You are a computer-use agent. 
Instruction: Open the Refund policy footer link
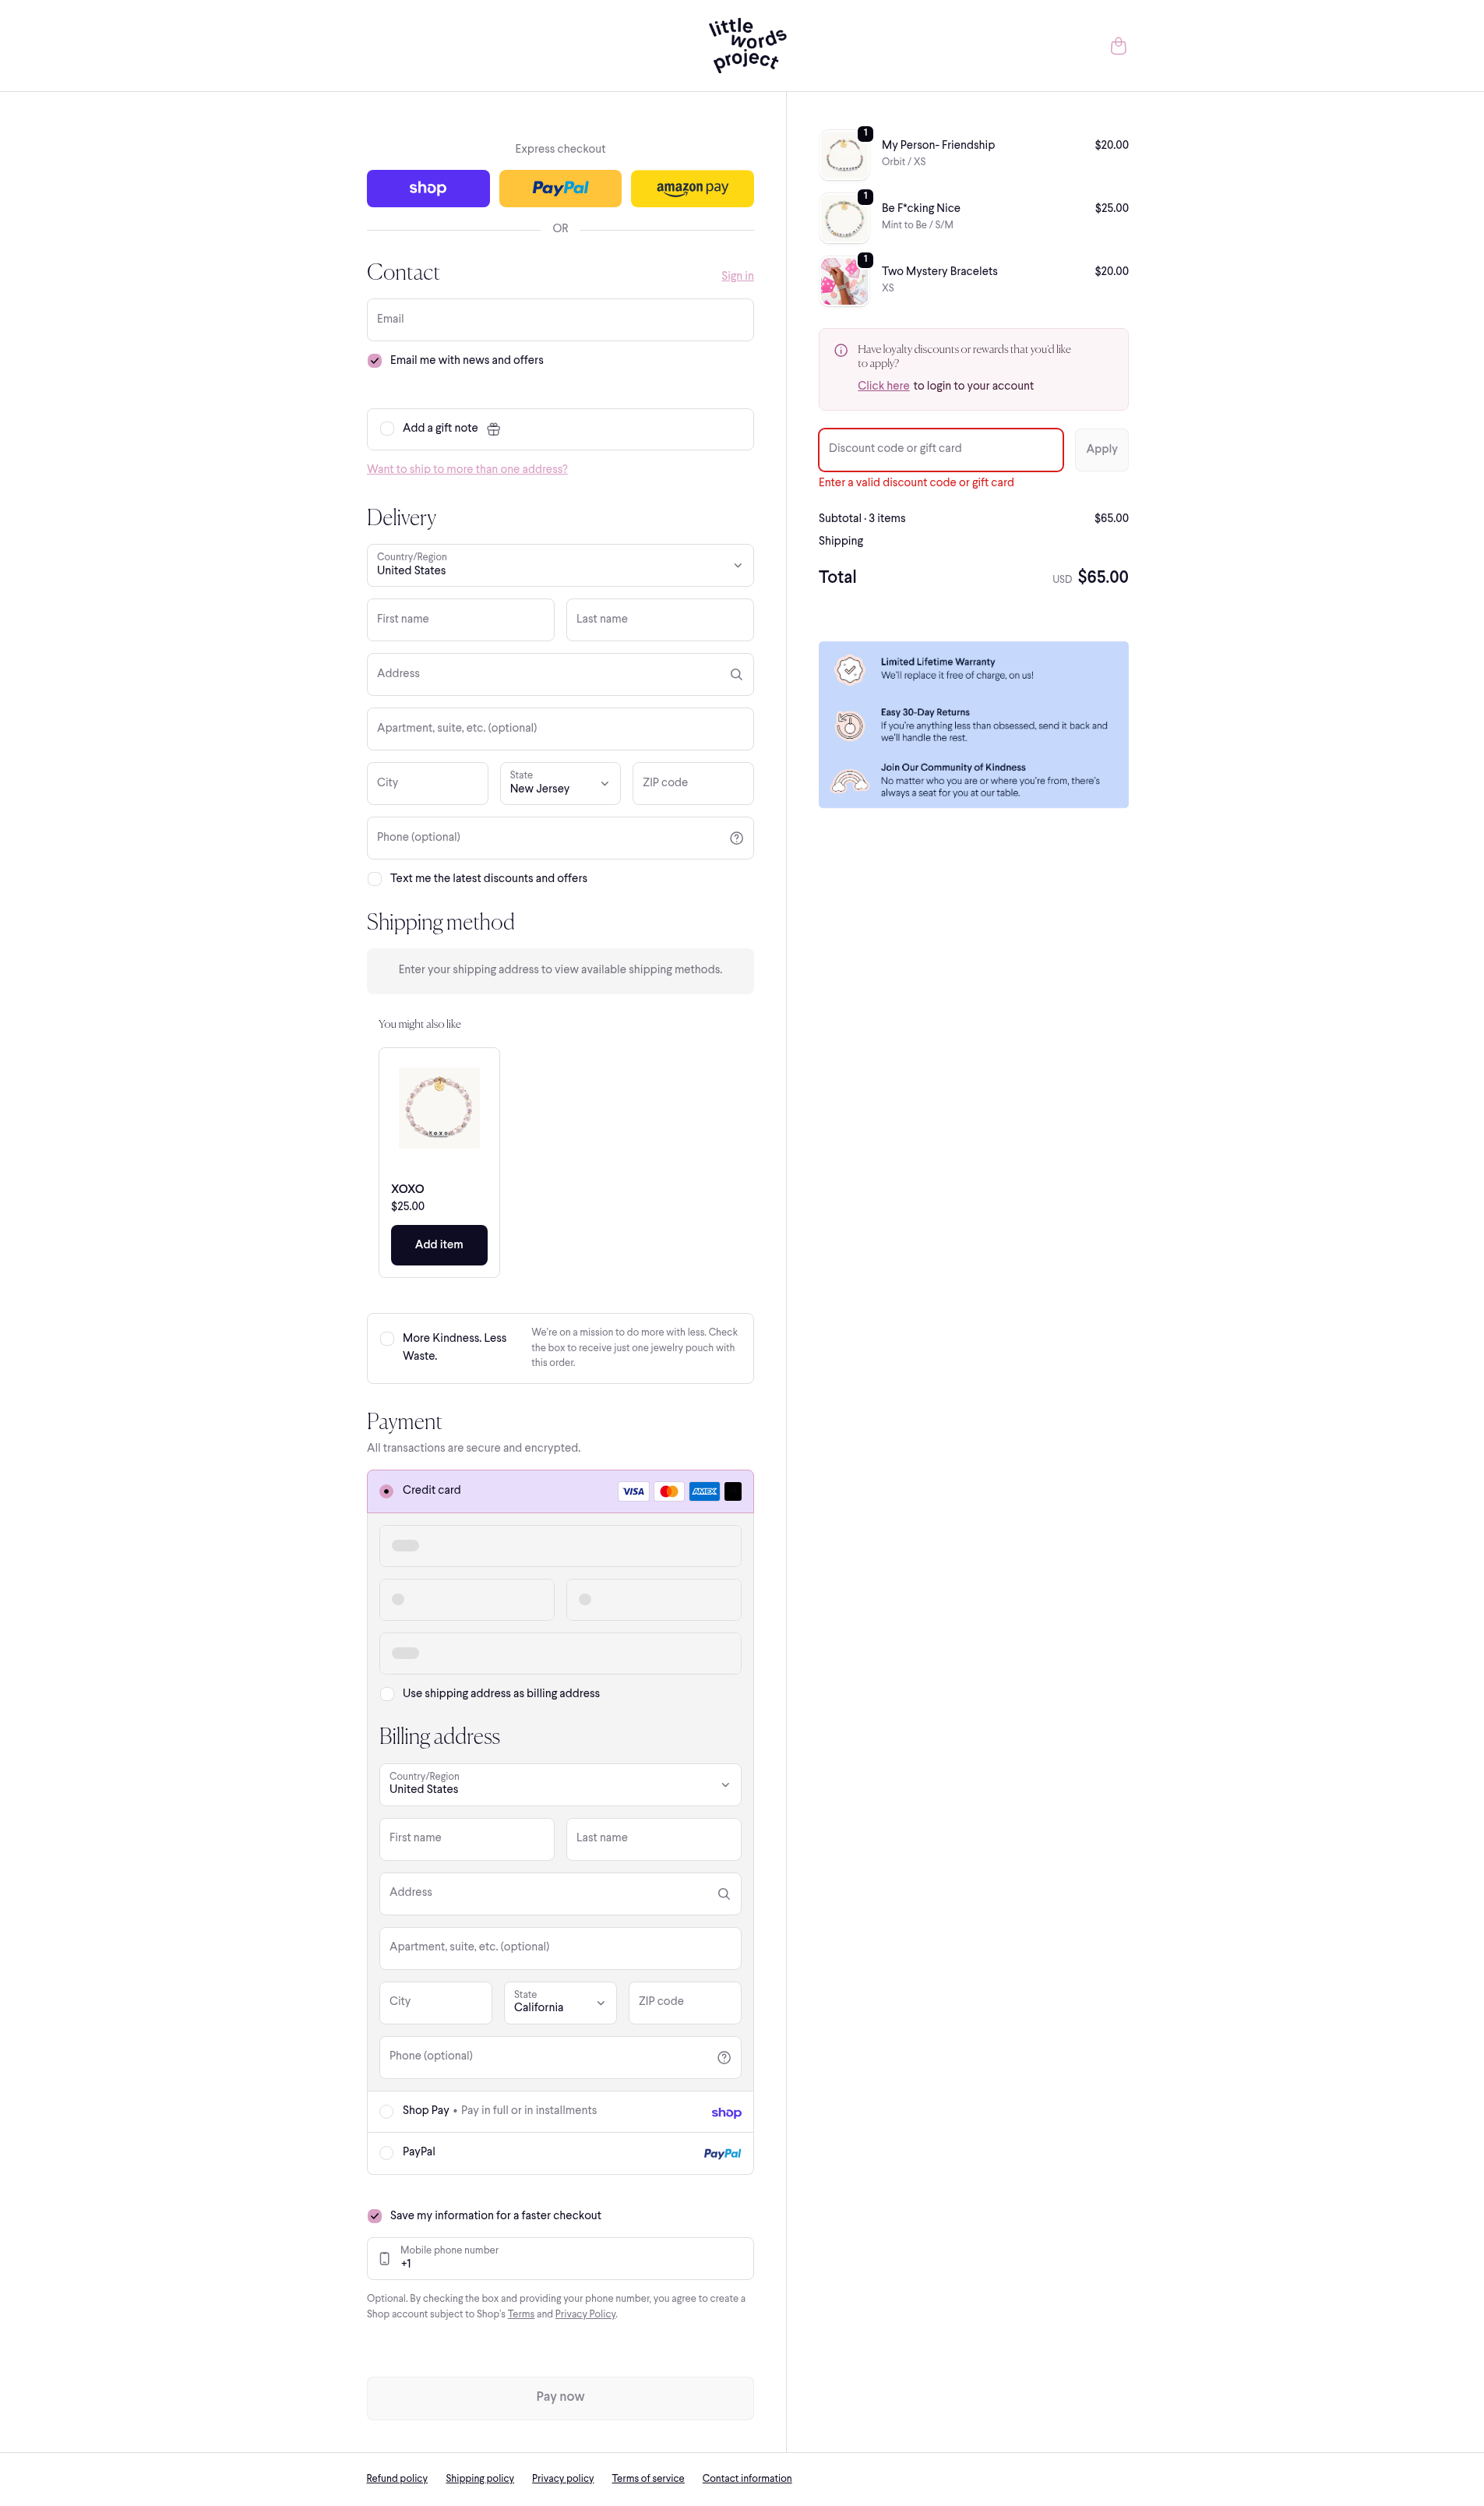tap(397, 2478)
